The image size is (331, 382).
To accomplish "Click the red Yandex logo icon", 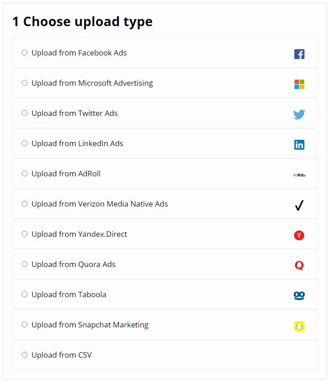I will pyautogui.click(x=299, y=235).
